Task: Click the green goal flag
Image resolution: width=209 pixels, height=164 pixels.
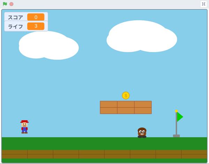Action: tap(180, 117)
